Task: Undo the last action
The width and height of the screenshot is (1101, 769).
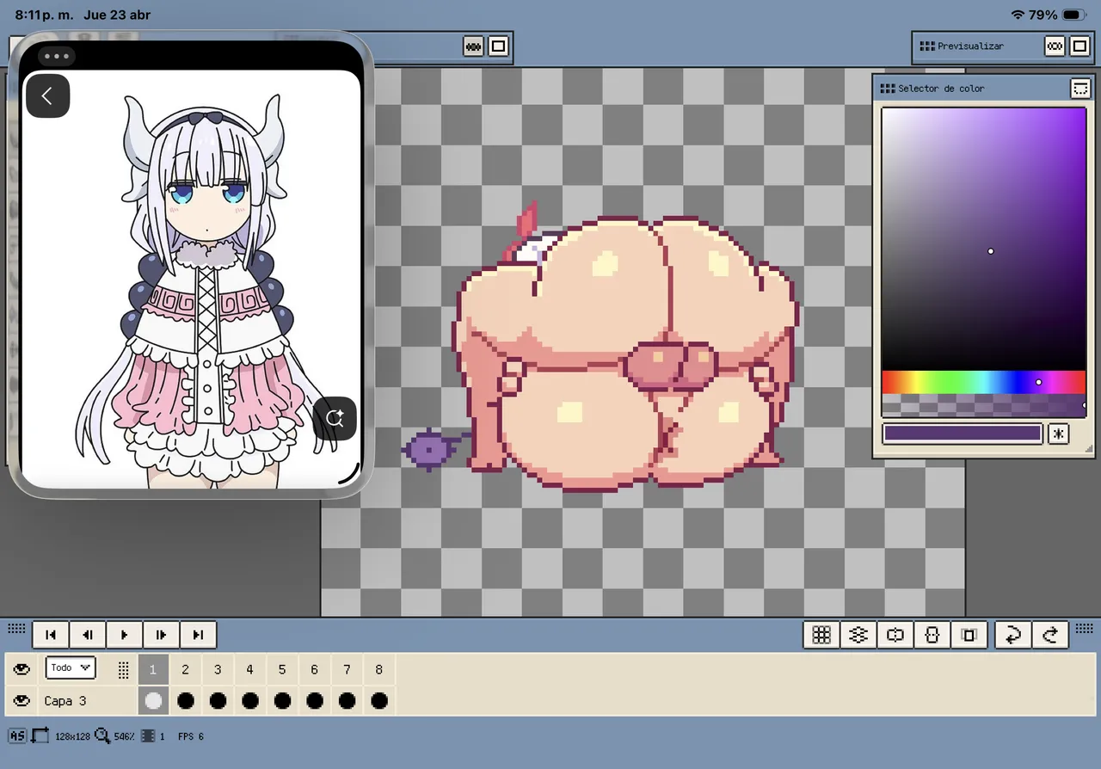Action: (1013, 635)
